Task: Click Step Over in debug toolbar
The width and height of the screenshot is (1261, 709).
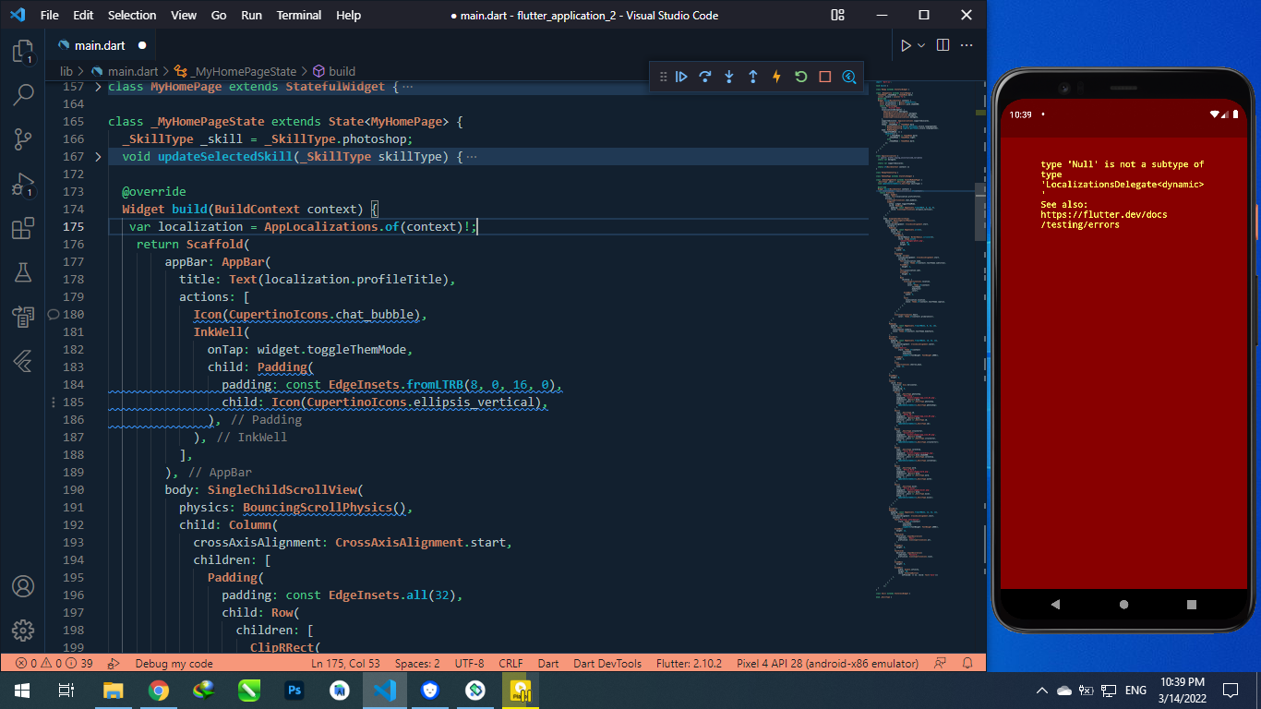Action: coord(705,77)
